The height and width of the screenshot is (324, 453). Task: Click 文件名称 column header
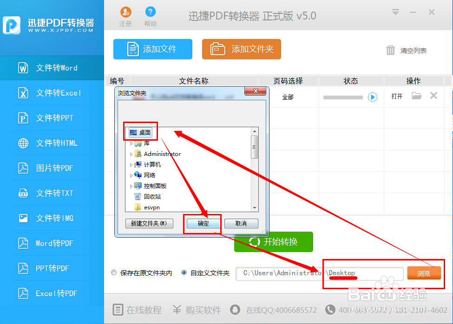click(194, 81)
